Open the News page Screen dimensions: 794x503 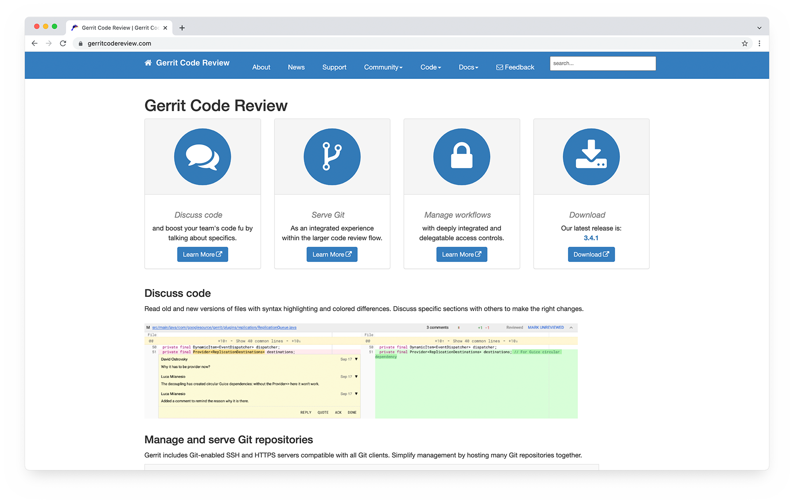tap(296, 67)
